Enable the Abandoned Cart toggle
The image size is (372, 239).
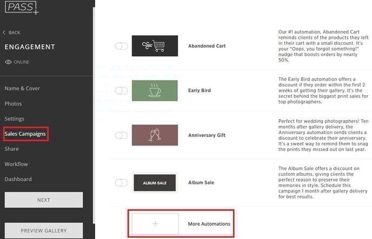pos(122,46)
